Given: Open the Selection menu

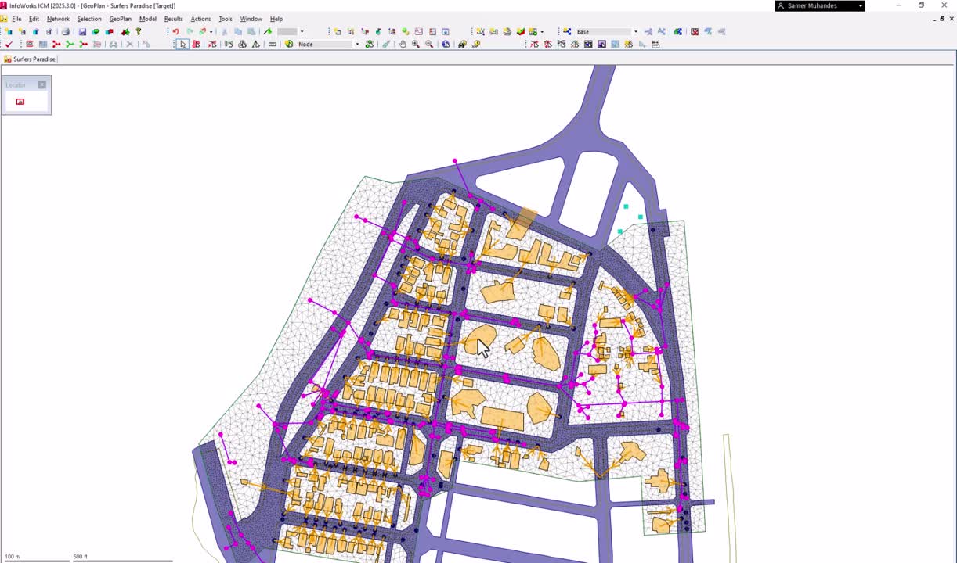Looking at the screenshot, I should (89, 19).
